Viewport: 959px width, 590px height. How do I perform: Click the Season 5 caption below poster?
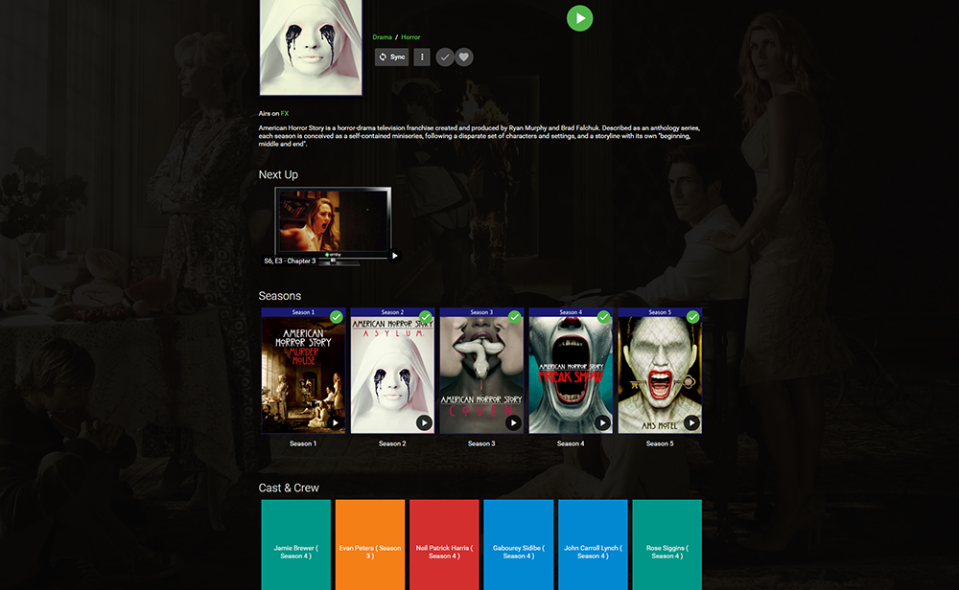coord(660,443)
